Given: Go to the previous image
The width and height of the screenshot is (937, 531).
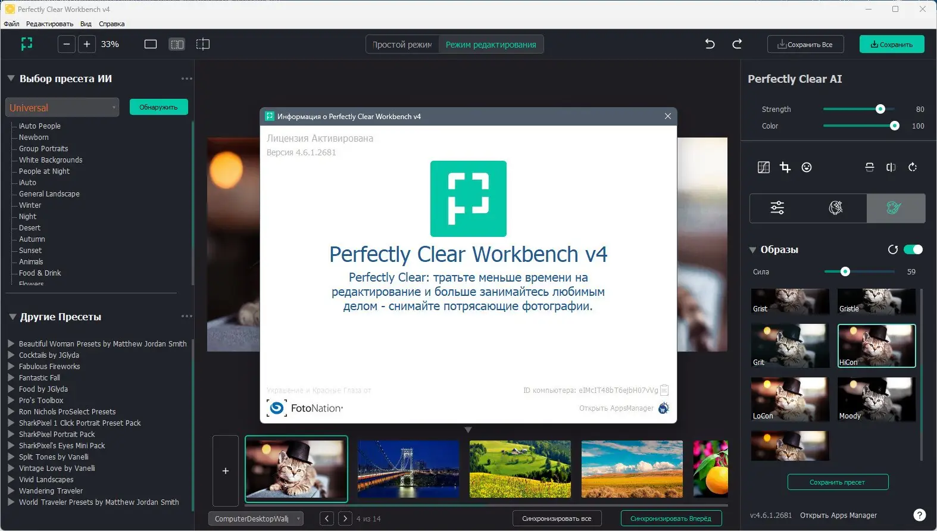Looking at the screenshot, I should click(327, 518).
